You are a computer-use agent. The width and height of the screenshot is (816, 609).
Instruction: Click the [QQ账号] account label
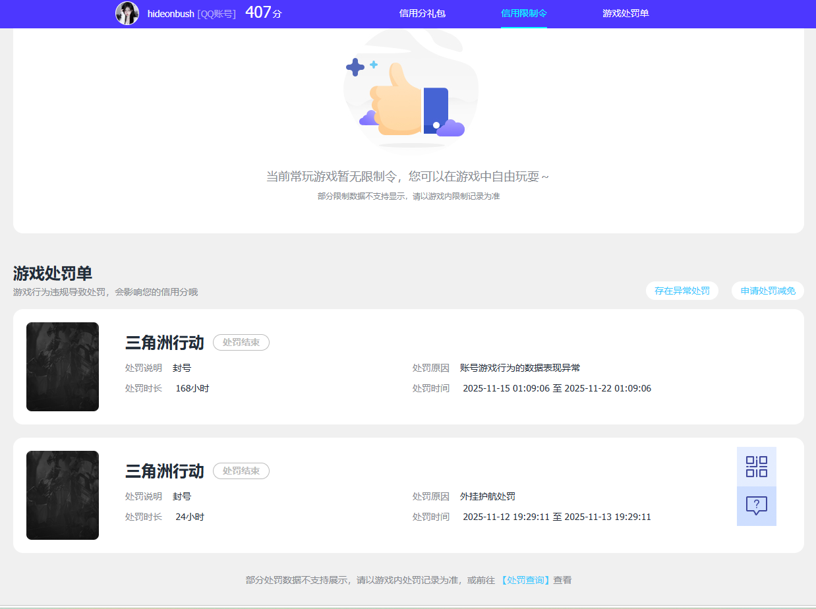pyautogui.click(x=216, y=13)
